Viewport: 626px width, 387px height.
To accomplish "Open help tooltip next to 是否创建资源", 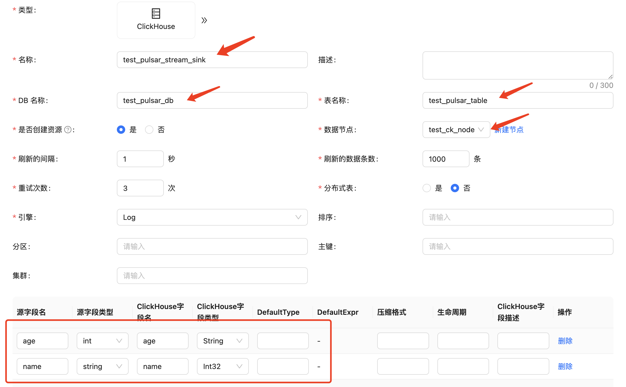I will pyautogui.click(x=68, y=130).
